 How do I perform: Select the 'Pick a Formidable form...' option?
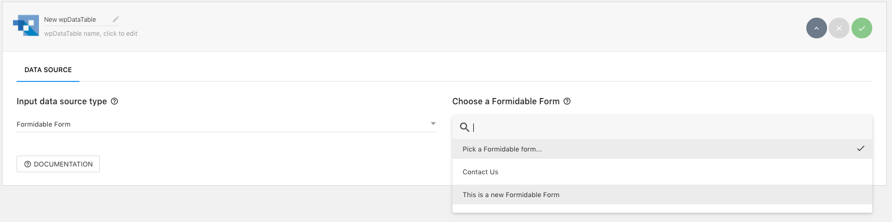click(502, 149)
